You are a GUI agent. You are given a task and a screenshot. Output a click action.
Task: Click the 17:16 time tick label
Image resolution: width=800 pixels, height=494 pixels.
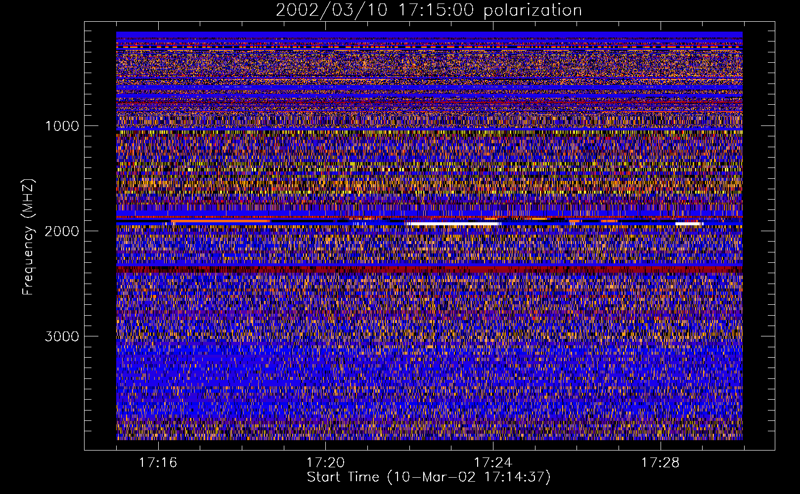158,463
